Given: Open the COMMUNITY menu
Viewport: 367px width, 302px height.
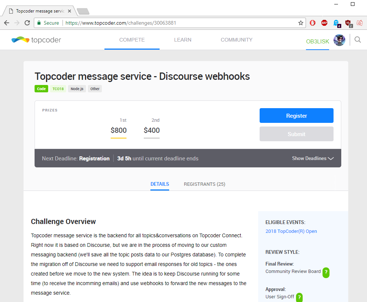Looking at the screenshot, I should (x=236, y=40).
